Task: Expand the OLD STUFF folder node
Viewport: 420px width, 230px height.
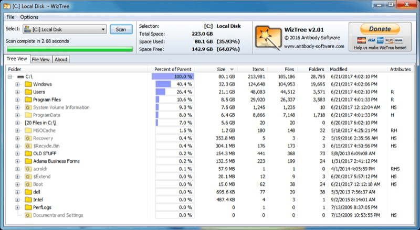Action: tap(18, 154)
